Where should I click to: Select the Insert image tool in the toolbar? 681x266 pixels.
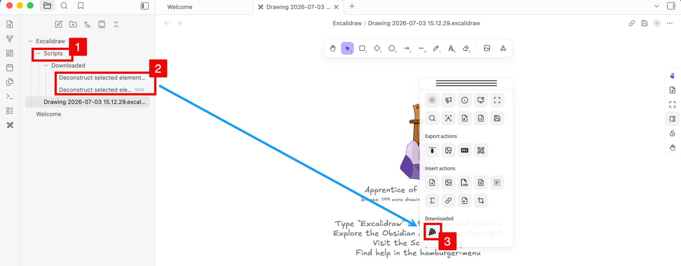[487, 48]
